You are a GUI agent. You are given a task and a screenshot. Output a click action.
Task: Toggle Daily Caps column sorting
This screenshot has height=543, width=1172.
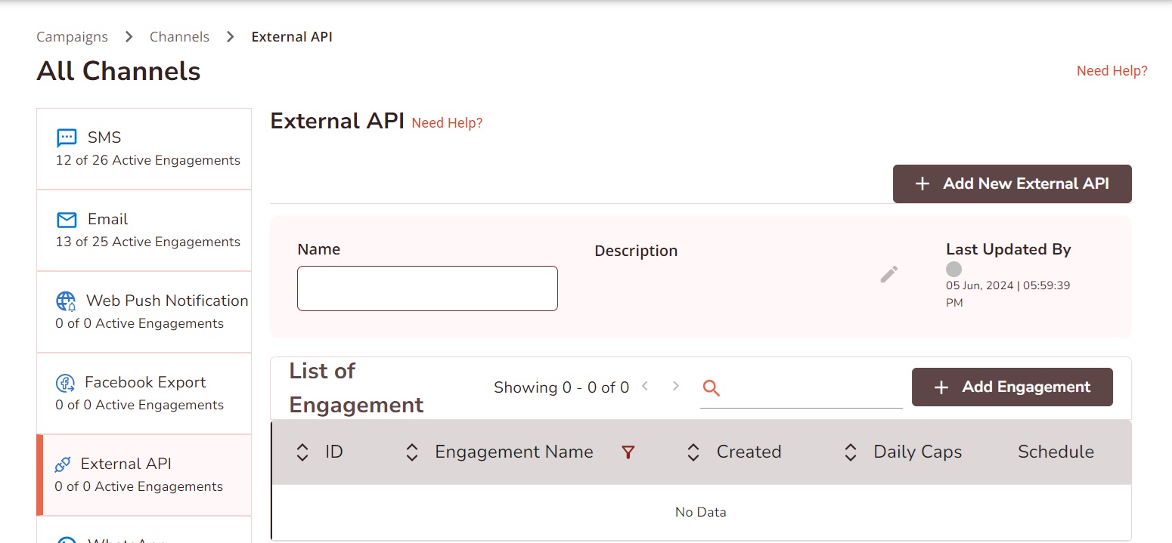tap(851, 452)
